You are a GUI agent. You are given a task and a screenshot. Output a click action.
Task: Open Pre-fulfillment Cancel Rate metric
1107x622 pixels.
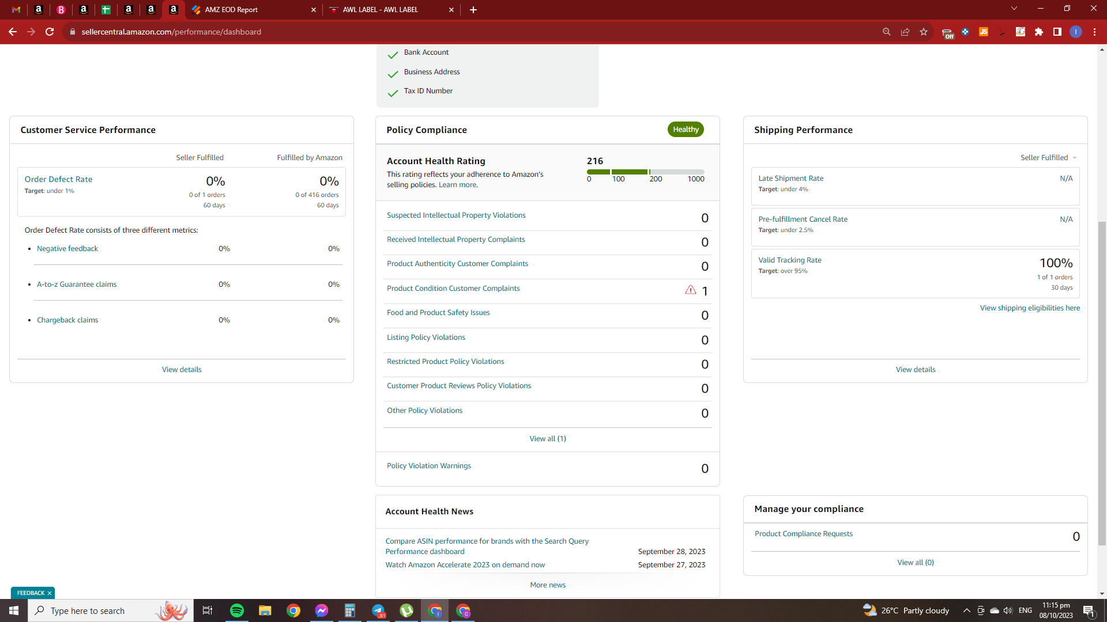pos(803,219)
